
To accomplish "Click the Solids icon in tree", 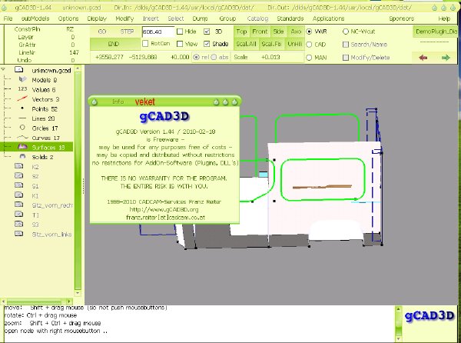I will click(x=22, y=156).
